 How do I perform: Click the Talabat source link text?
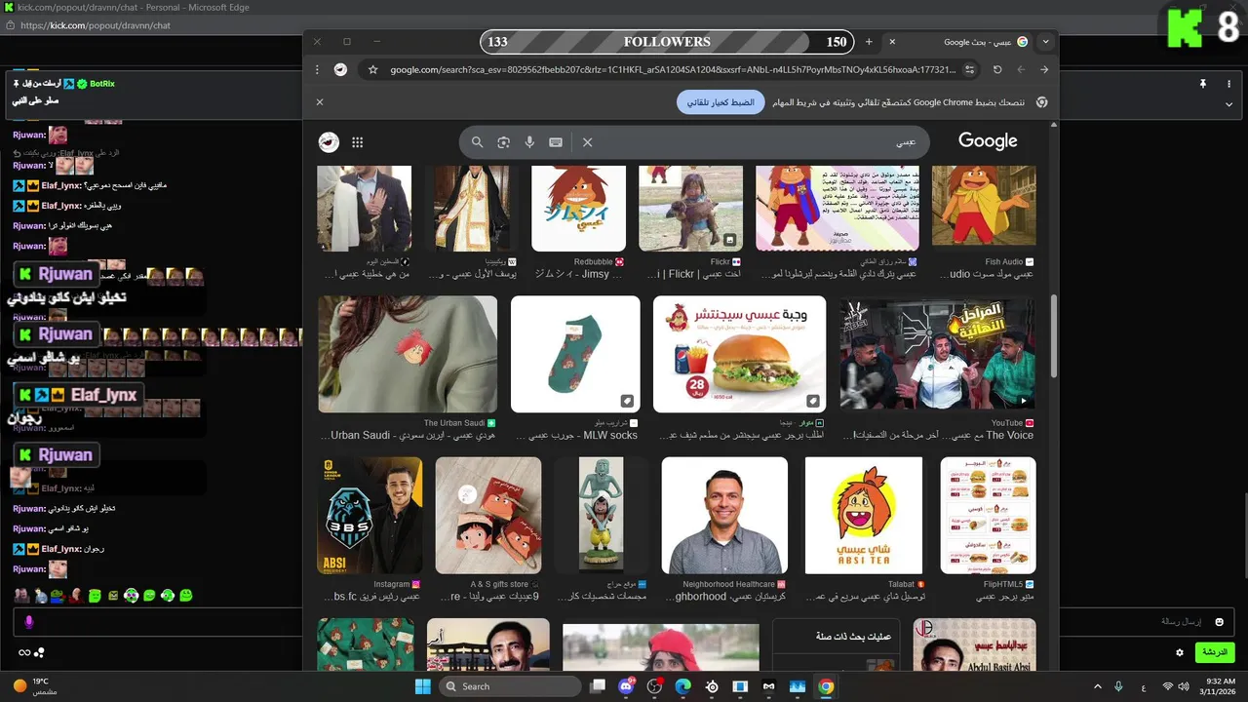pyautogui.click(x=901, y=584)
